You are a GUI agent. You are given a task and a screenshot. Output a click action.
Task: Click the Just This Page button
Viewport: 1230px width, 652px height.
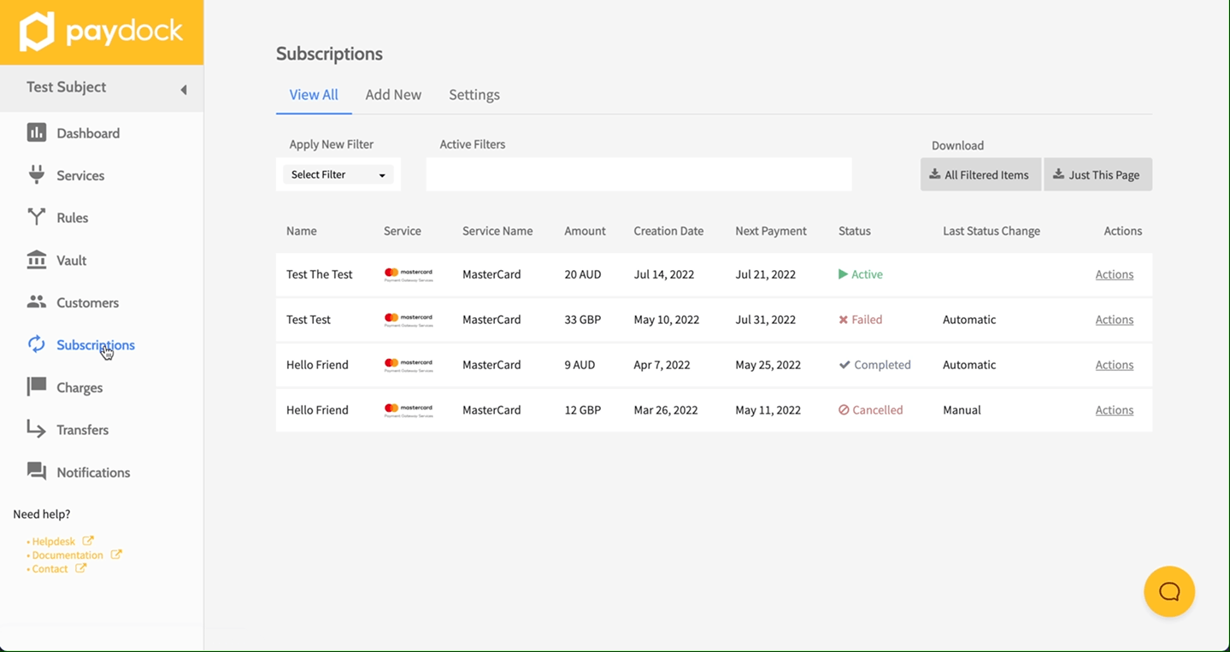pos(1097,174)
